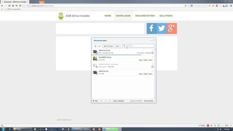Viewport: 233px width, 131px height.
Task: Click the red ad-block icon in status bar
Action: [x=208, y=126]
